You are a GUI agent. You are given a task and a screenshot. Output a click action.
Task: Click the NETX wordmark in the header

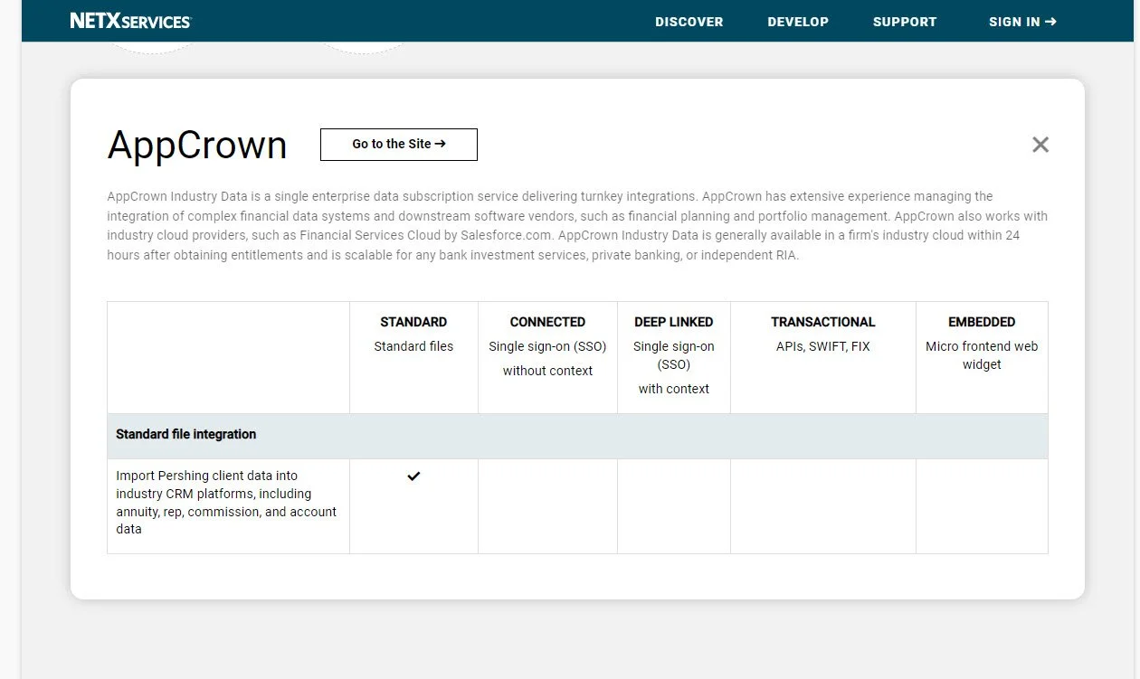(93, 20)
